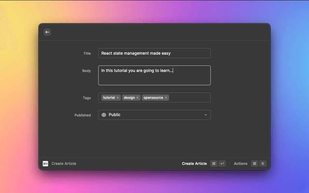Click the DEV logo icon
Image resolution: width=309 pixels, height=193 pixels.
45,164
